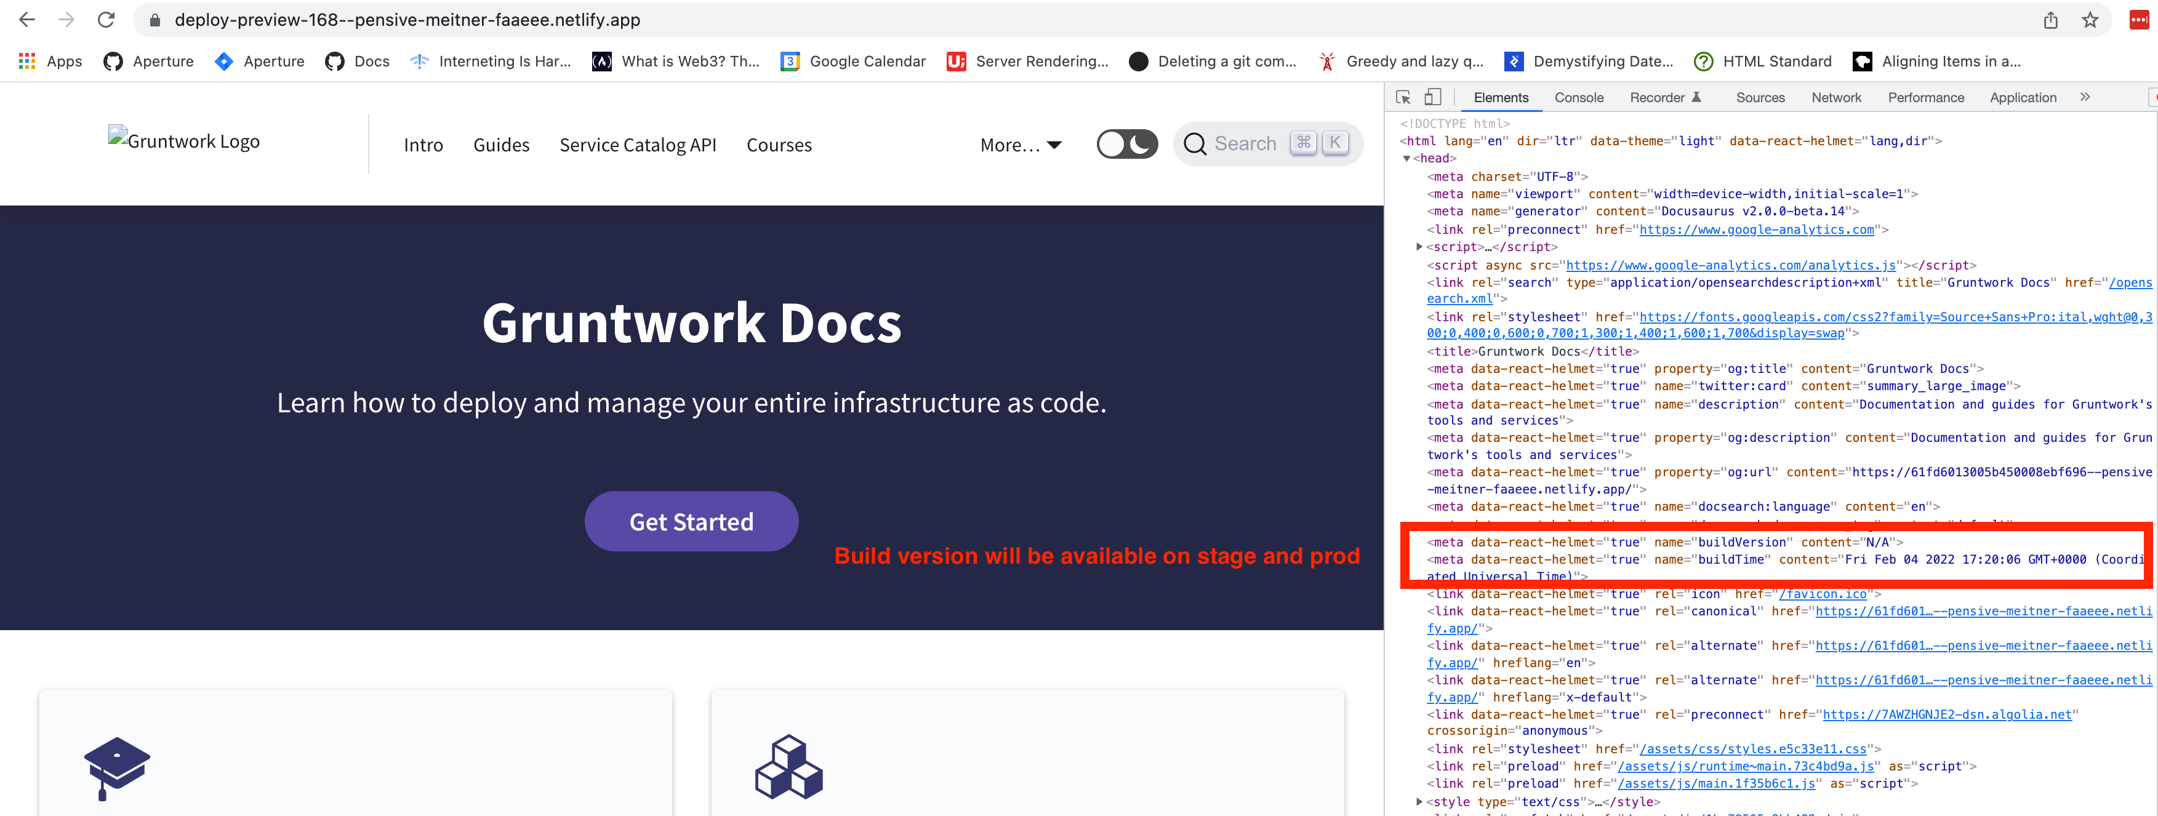
Task: Click the /favicon.ico link in Elements
Action: click(x=1822, y=594)
